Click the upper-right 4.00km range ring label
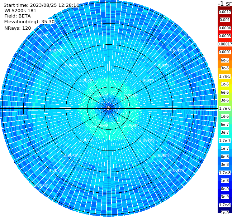This screenshot has height=217, width=232. pyautogui.click(x=176, y=50)
